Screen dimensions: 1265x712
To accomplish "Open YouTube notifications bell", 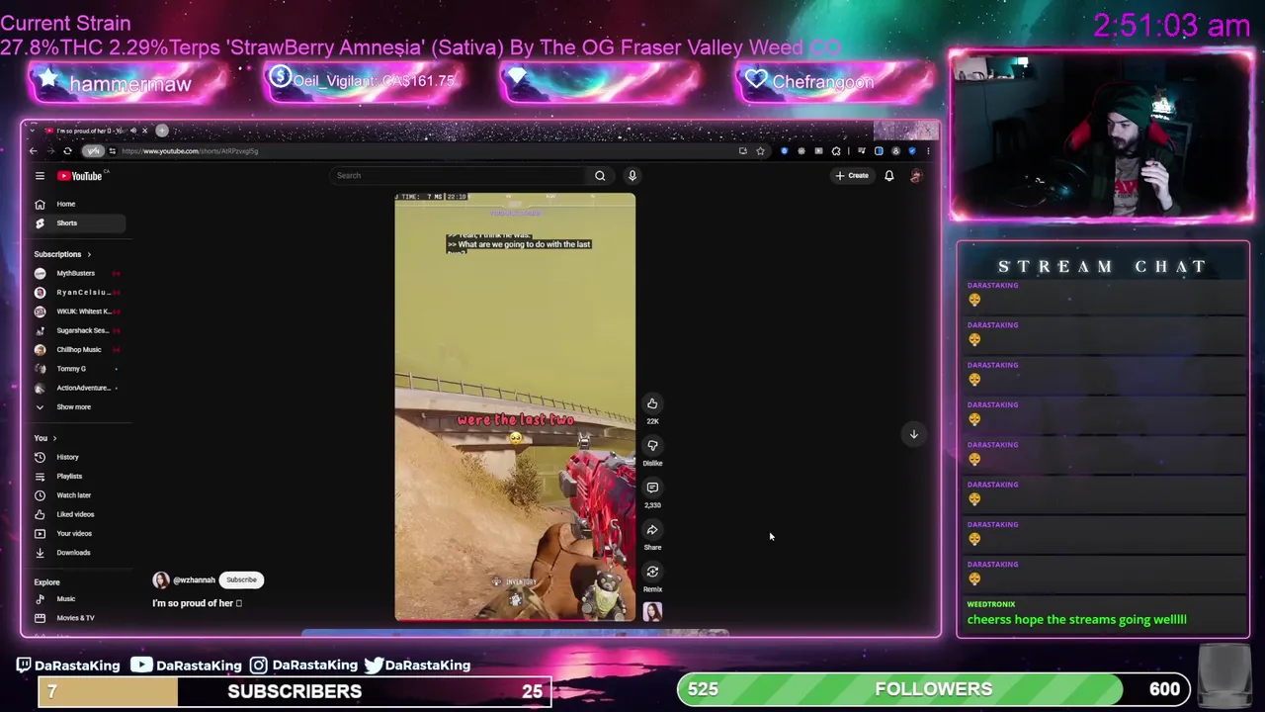I will (x=888, y=176).
